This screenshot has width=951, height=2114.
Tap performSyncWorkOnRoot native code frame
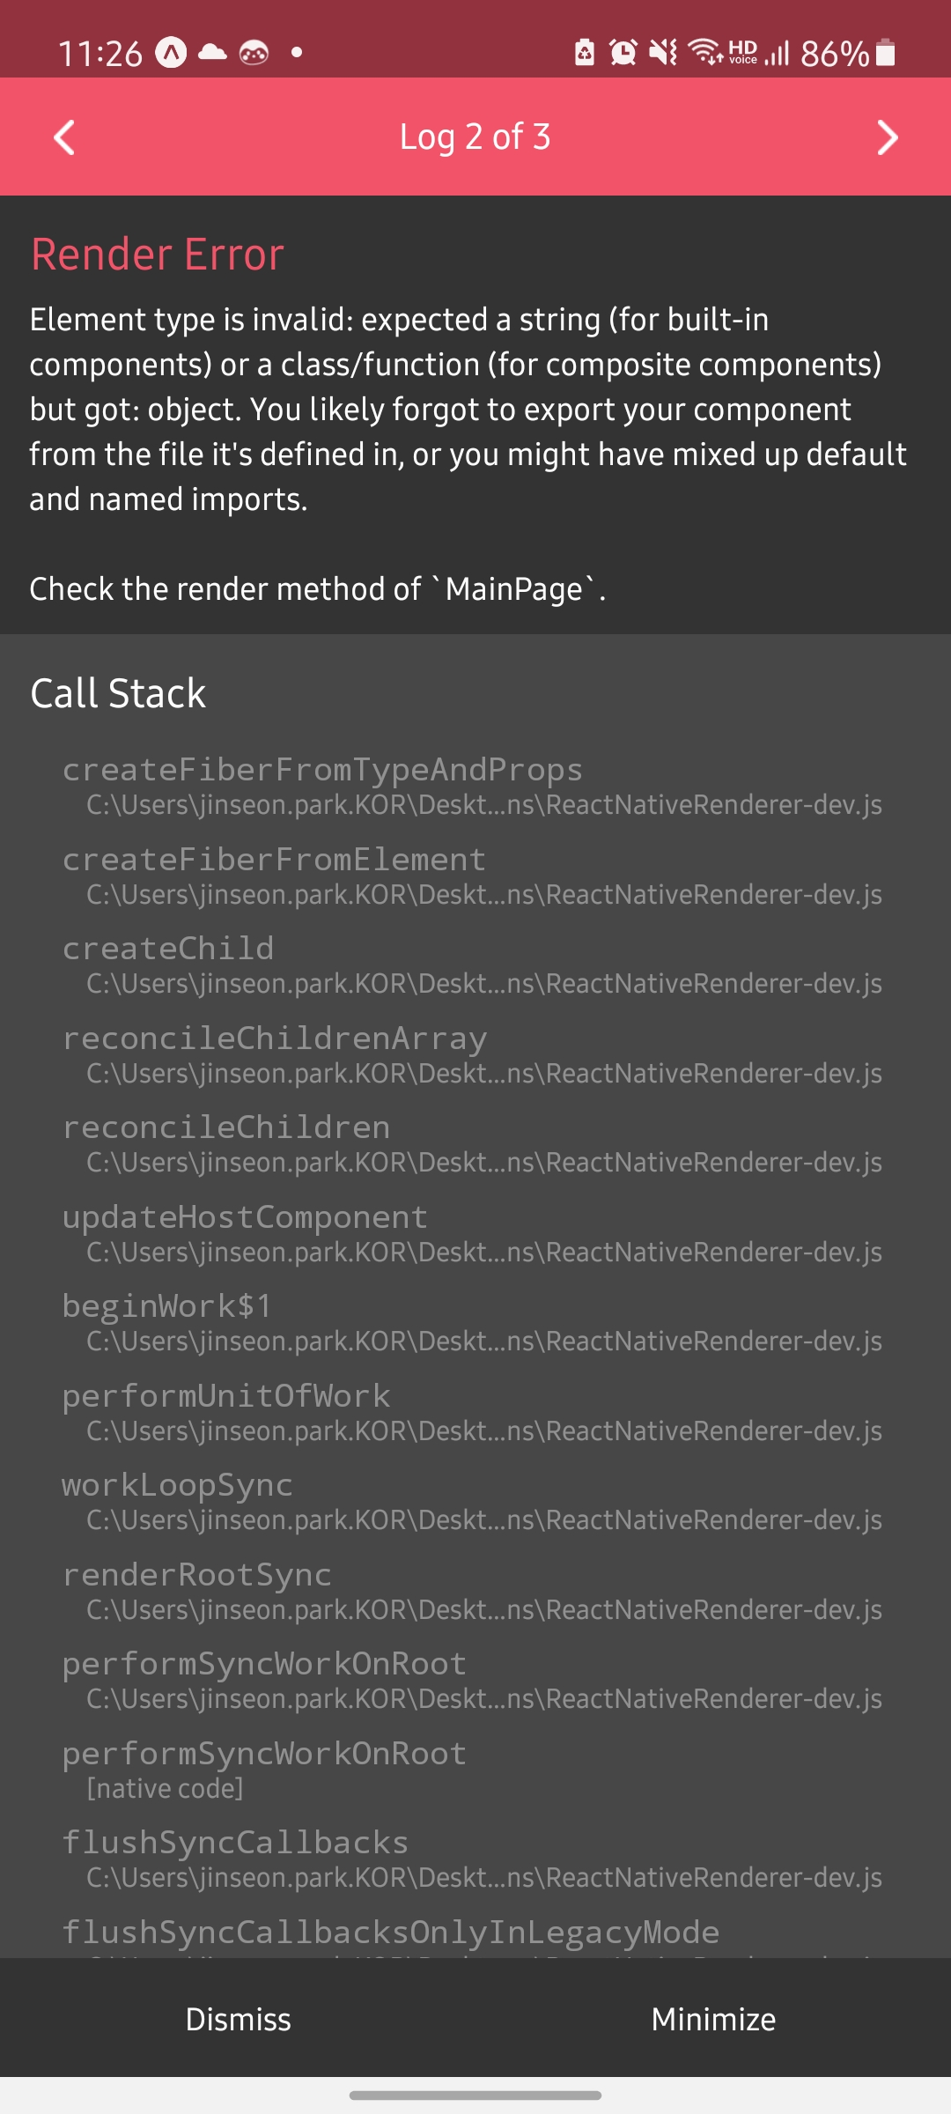(x=264, y=1770)
